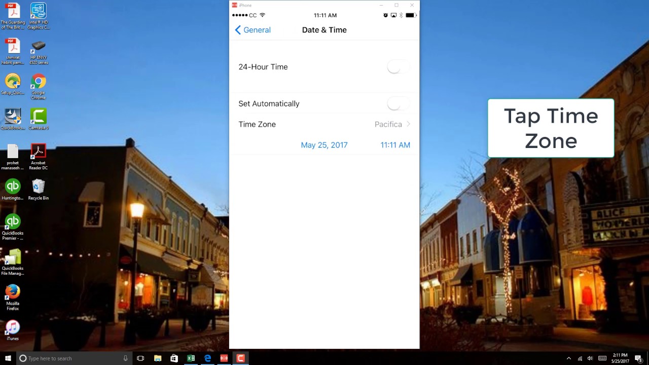649x365 pixels.
Task: Open the volume control tray icon
Action: 590,358
